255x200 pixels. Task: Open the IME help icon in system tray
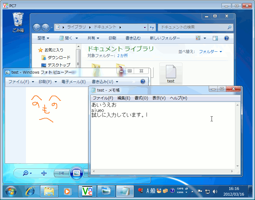[x=172, y=191]
